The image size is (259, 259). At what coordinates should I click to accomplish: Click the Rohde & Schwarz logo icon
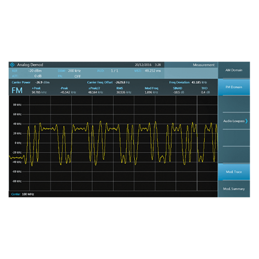[x=12, y=65]
